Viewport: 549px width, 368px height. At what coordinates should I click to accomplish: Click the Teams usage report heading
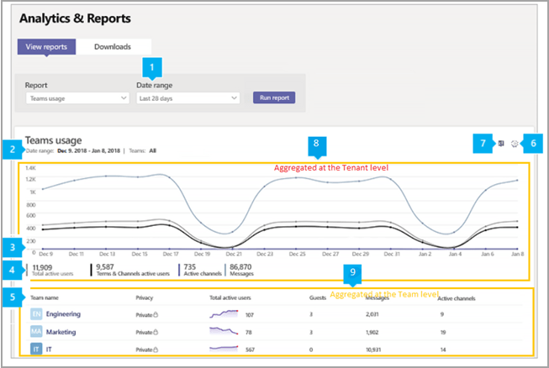click(53, 140)
